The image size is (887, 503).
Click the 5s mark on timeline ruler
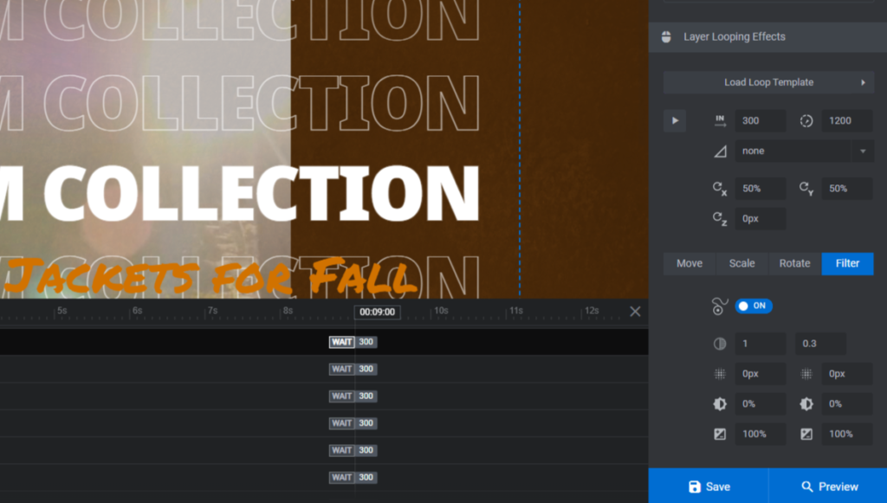[x=62, y=311]
